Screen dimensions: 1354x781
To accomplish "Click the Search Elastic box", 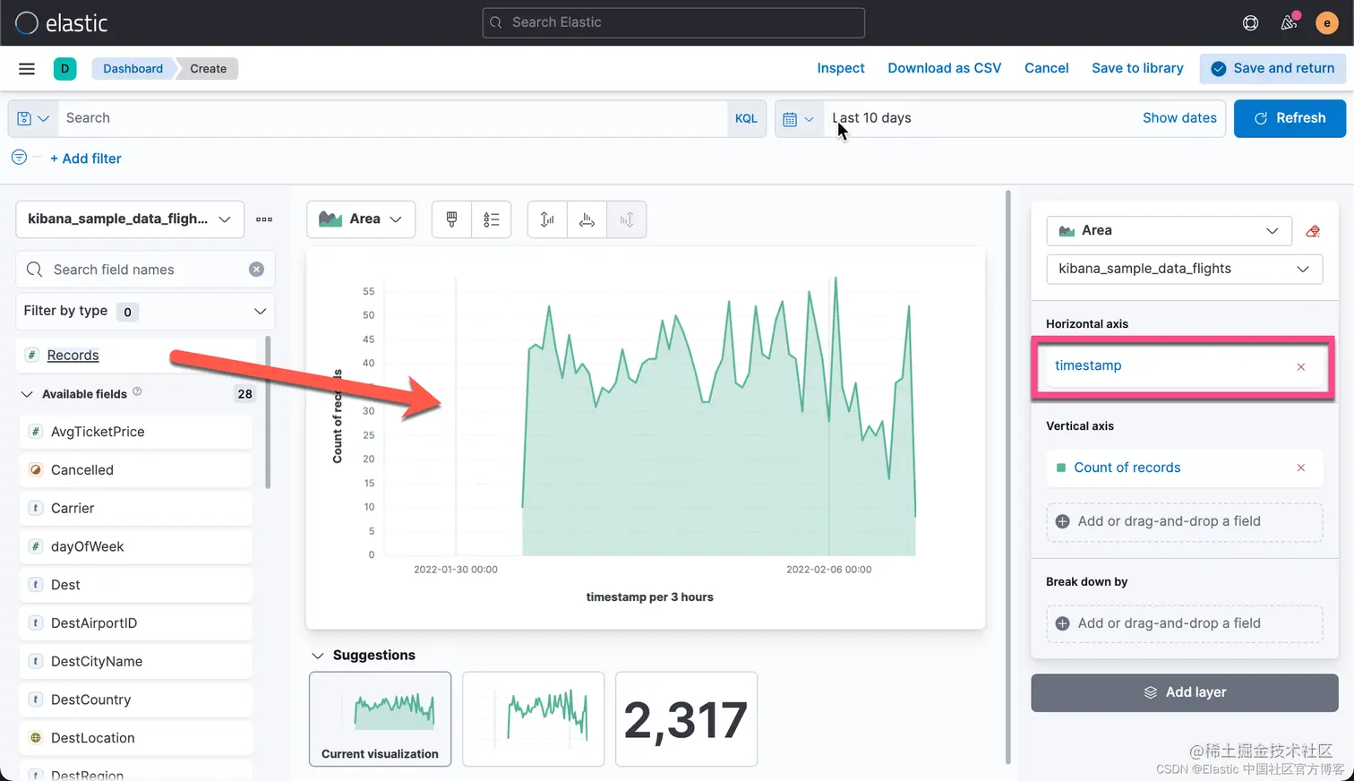I will click(673, 22).
